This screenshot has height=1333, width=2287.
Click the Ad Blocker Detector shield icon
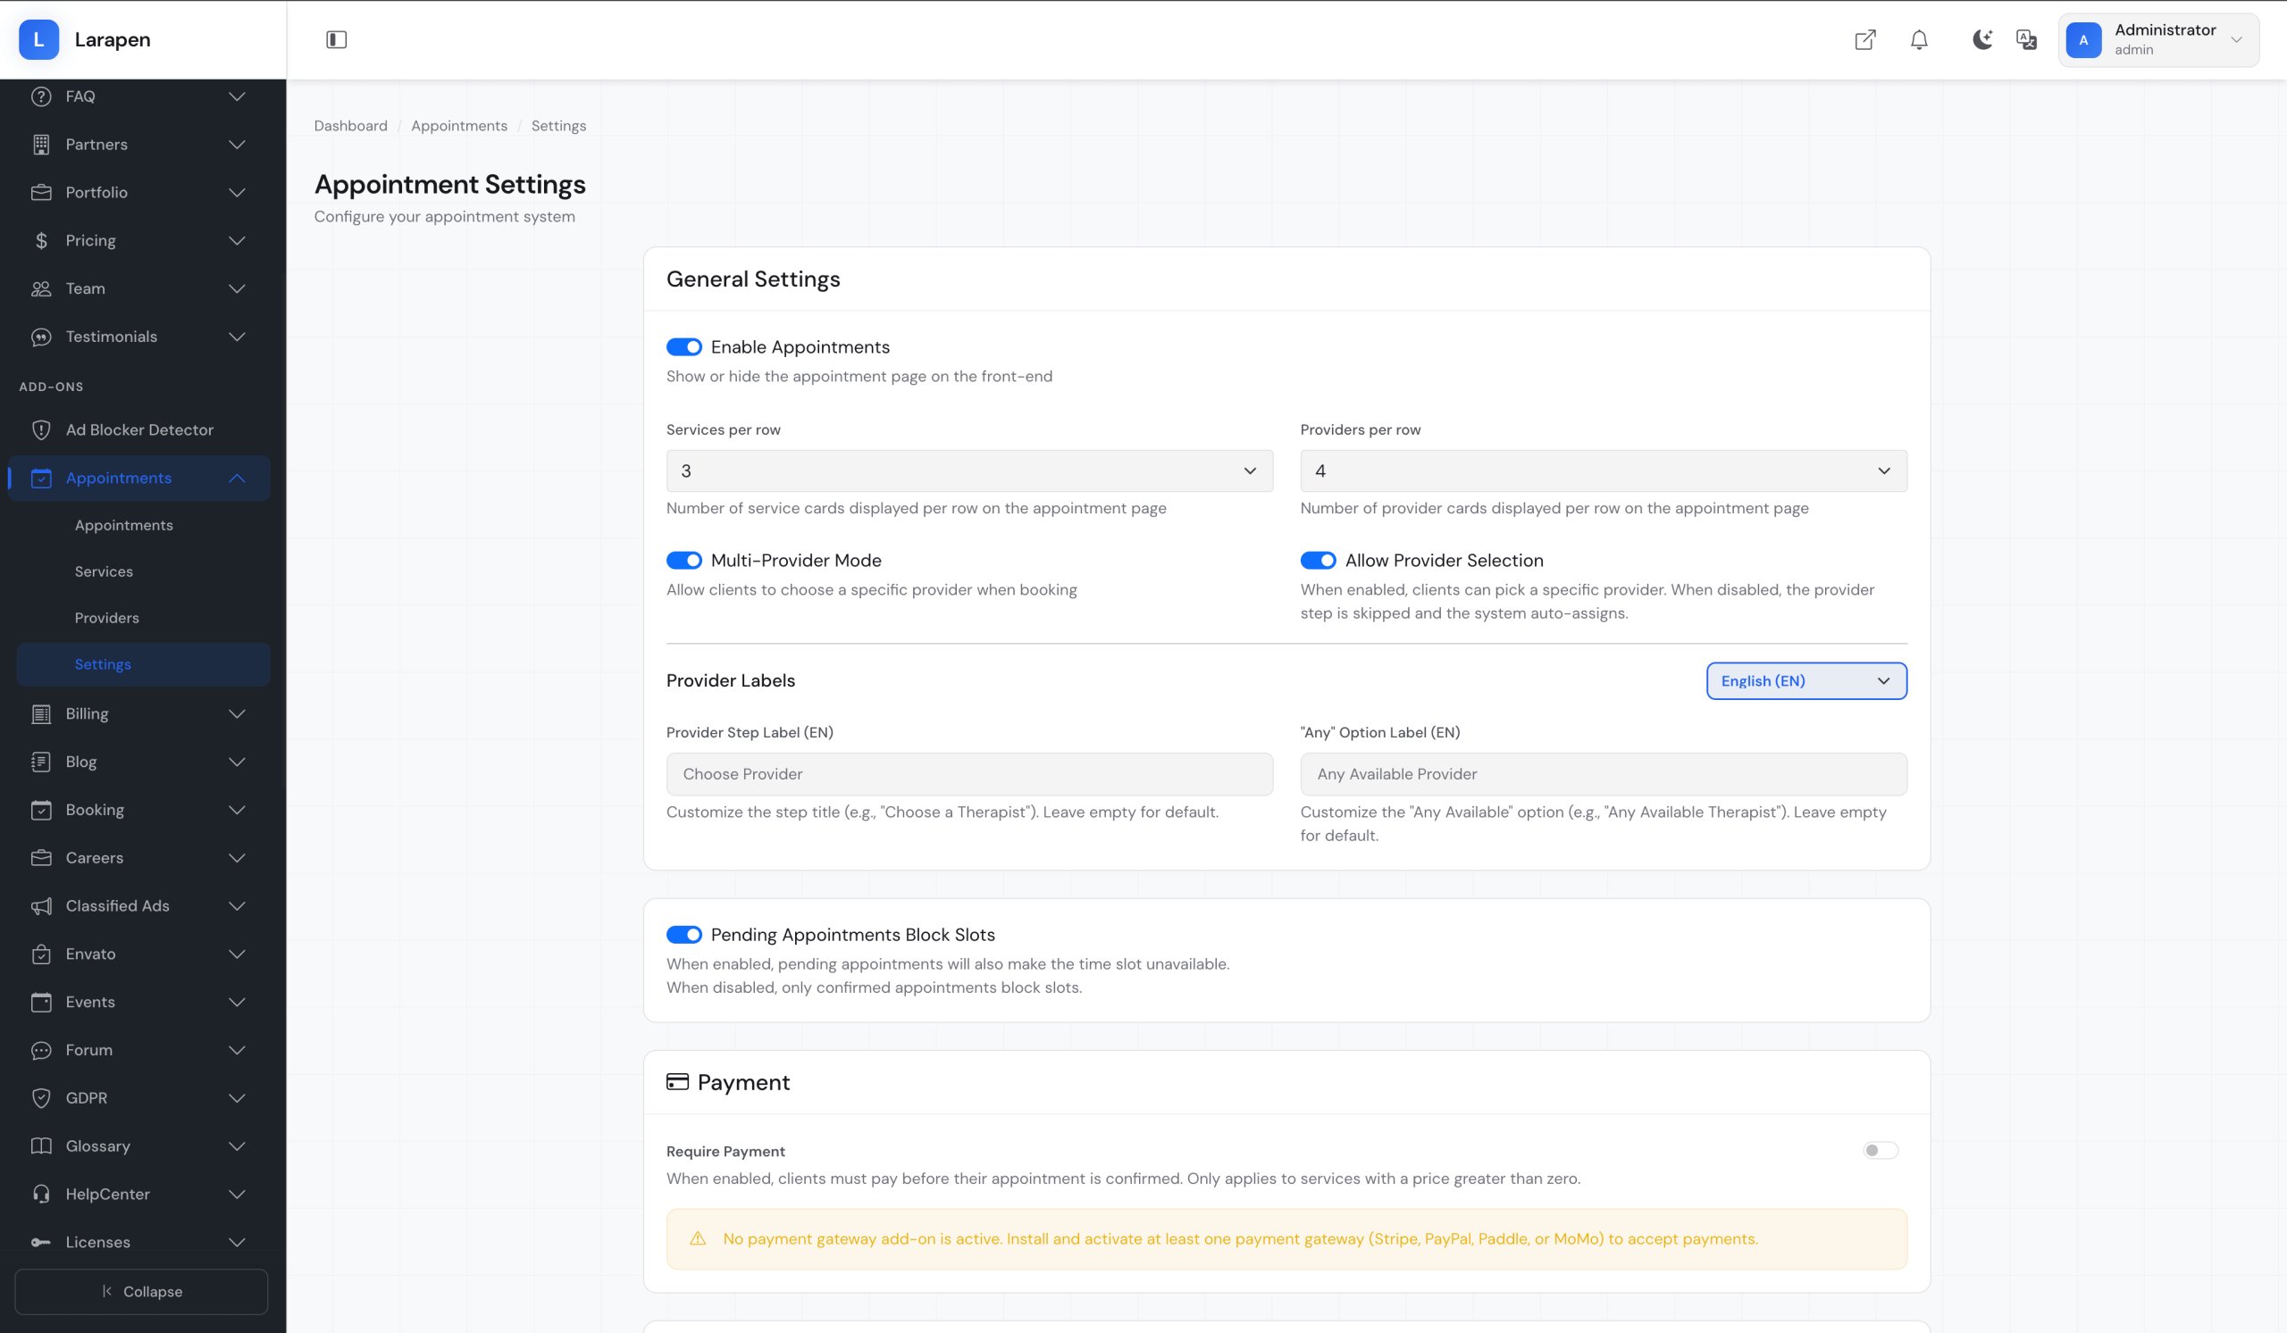coord(41,429)
